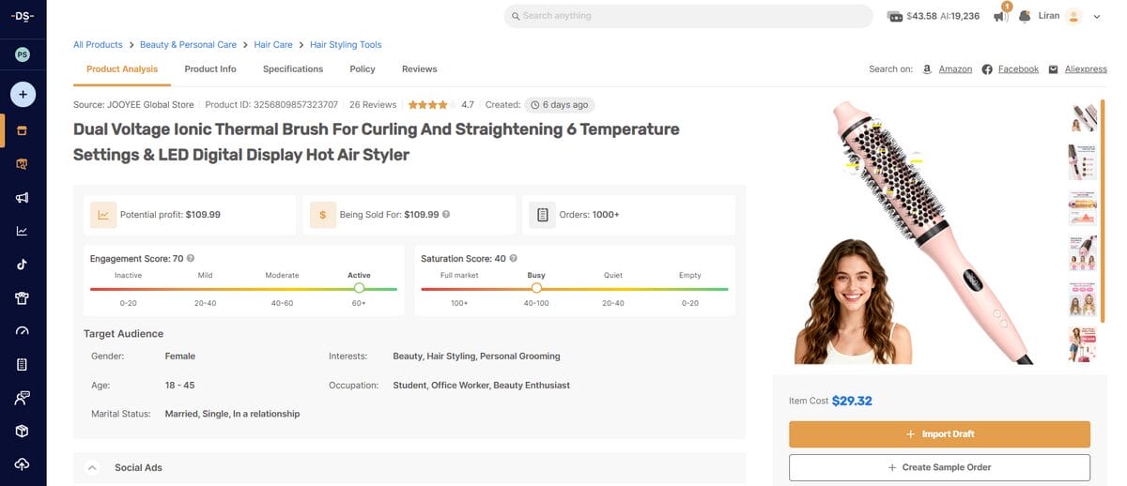The width and height of the screenshot is (1127, 486).
Task: Click the Import Draft button
Action: (x=939, y=434)
